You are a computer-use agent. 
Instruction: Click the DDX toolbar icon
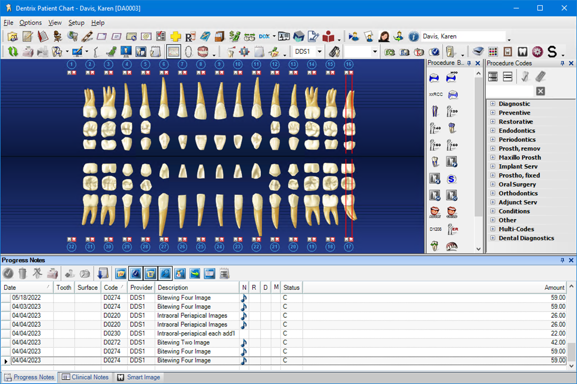(264, 36)
